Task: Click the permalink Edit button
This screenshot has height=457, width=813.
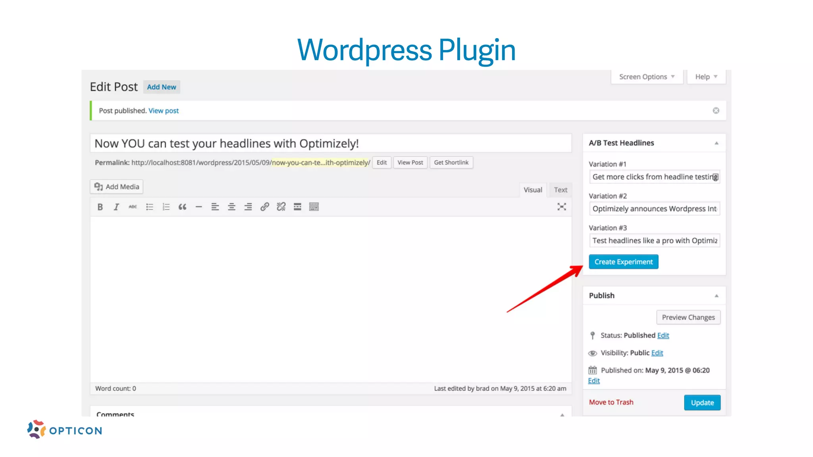Action: 381,163
